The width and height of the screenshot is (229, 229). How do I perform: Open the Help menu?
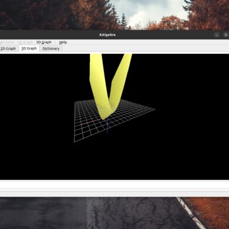63,42
